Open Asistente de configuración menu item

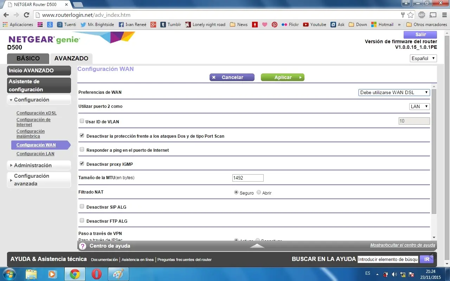click(39, 85)
